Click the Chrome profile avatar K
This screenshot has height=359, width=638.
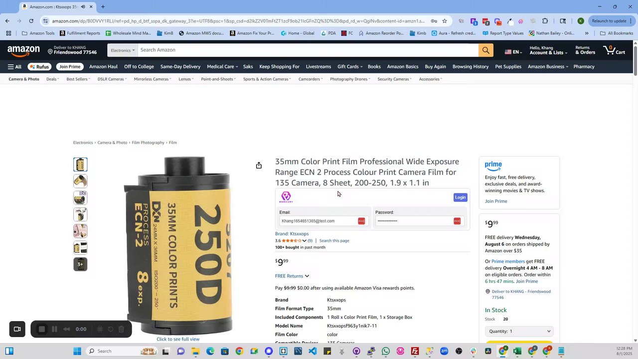pyautogui.click(x=581, y=21)
